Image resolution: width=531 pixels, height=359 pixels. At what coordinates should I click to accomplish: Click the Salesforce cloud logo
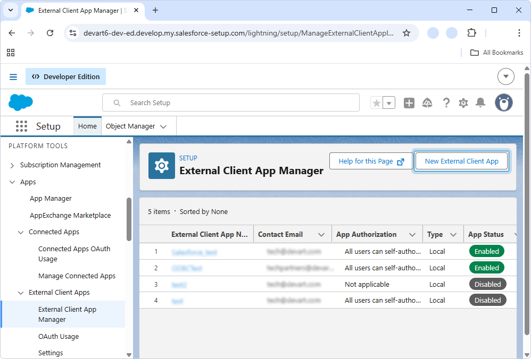20,102
